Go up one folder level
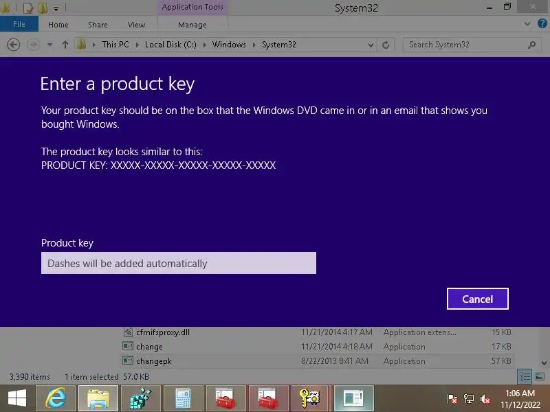 pyautogui.click(x=65, y=45)
